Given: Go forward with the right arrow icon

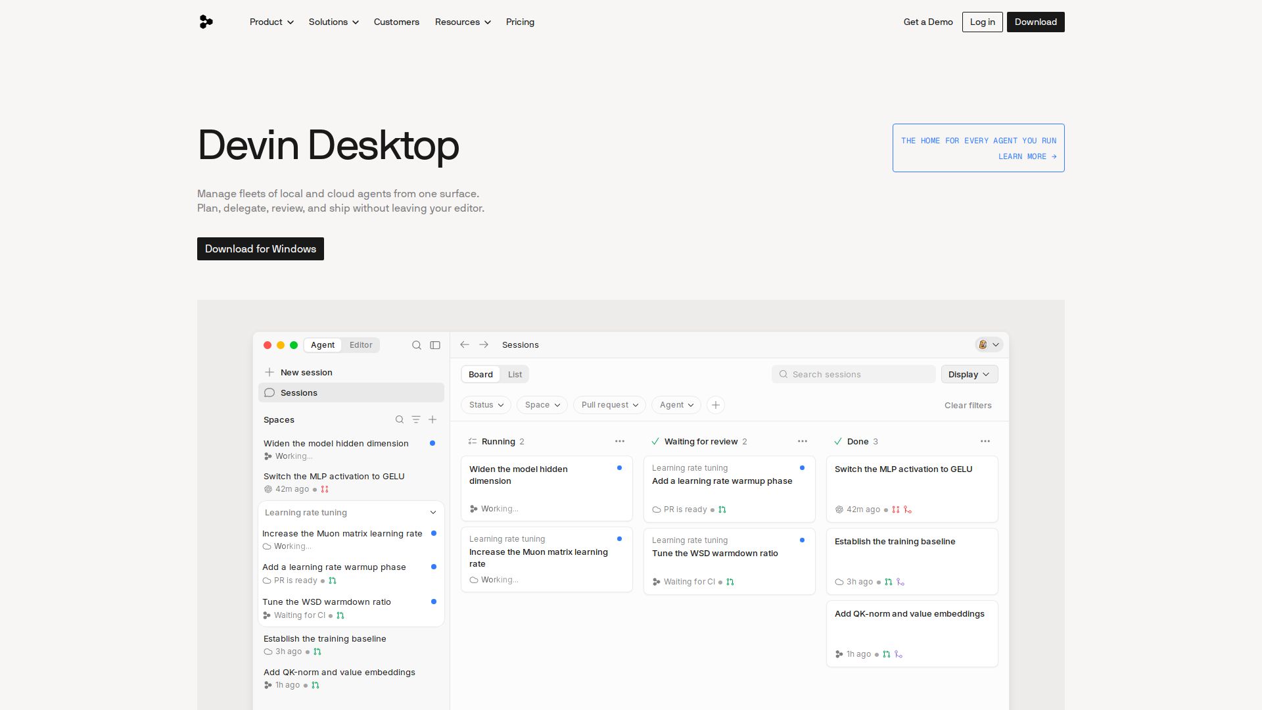Looking at the screenshot, I should (x=484, y=344).
